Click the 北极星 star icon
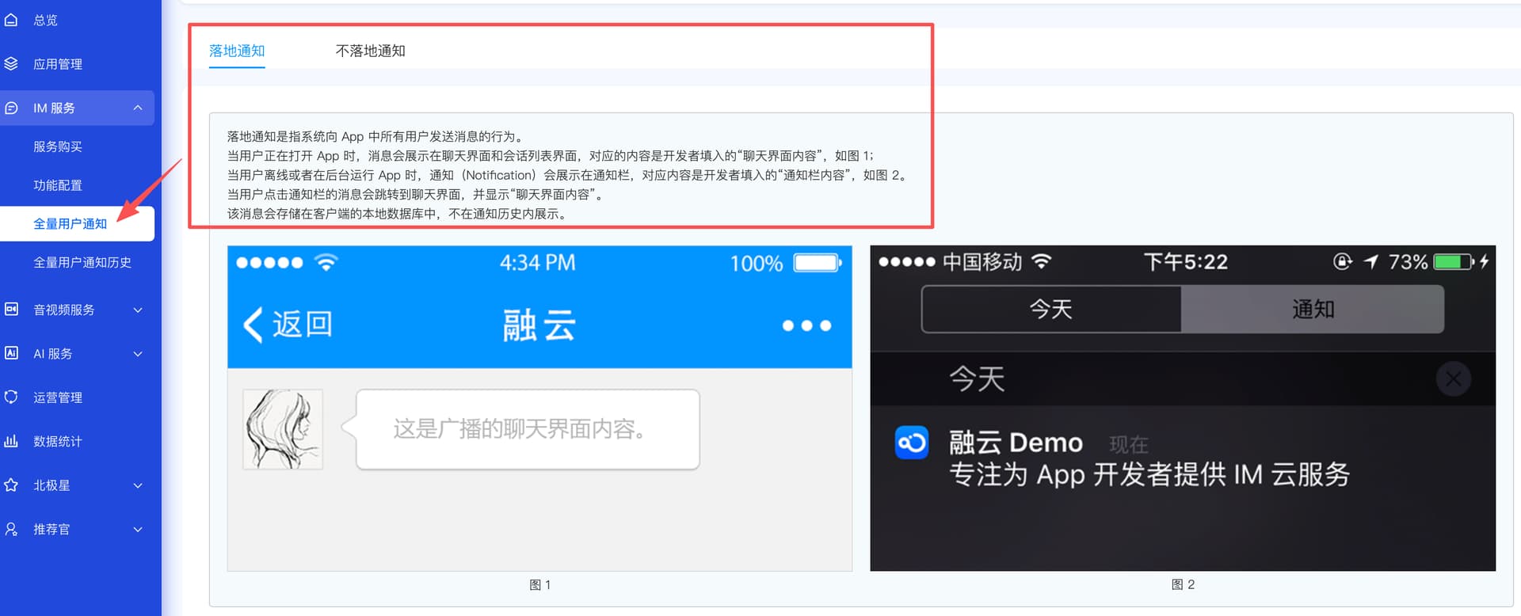 [x=11, y=485]
